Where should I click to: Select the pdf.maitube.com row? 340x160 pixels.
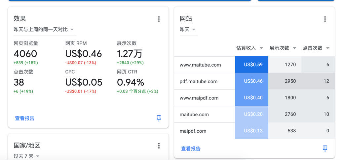pos(254,81)
